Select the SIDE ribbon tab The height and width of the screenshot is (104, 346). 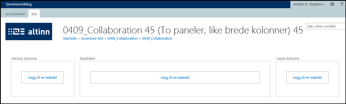point(34,14)
